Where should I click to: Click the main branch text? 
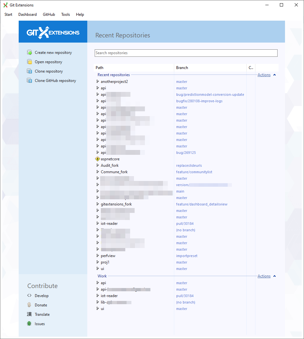pos(180,191)
